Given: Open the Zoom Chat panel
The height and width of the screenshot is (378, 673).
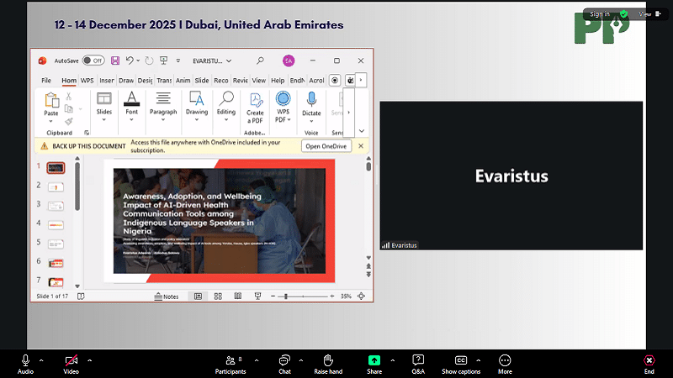Looking at the screenshot, I should (x=284, y=360).
